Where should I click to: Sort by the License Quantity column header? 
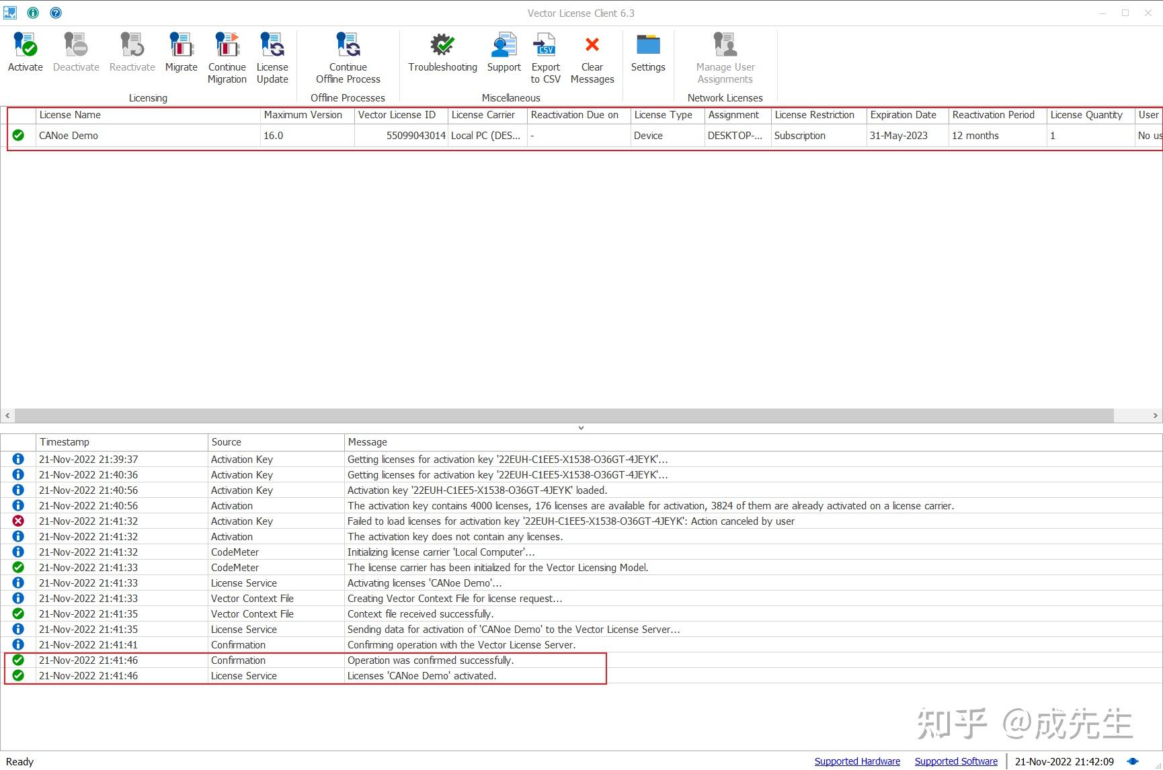1090,115
